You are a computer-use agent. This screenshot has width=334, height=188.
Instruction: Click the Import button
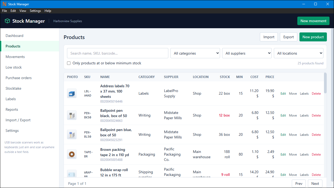269,37
